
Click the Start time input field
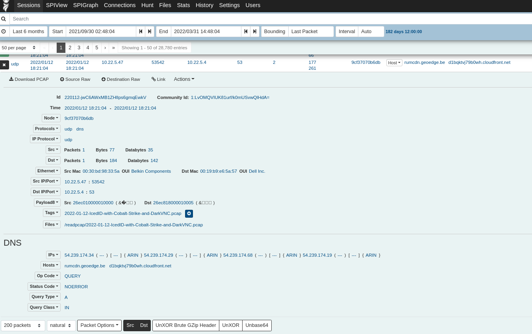coord(101,32)
